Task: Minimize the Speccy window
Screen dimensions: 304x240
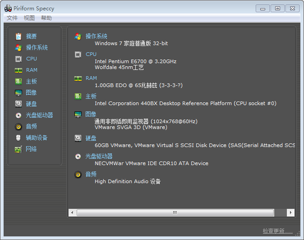Action: (x=263, y=9)
